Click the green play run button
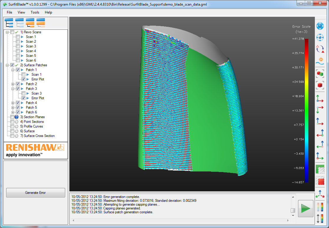 [305, 209]
